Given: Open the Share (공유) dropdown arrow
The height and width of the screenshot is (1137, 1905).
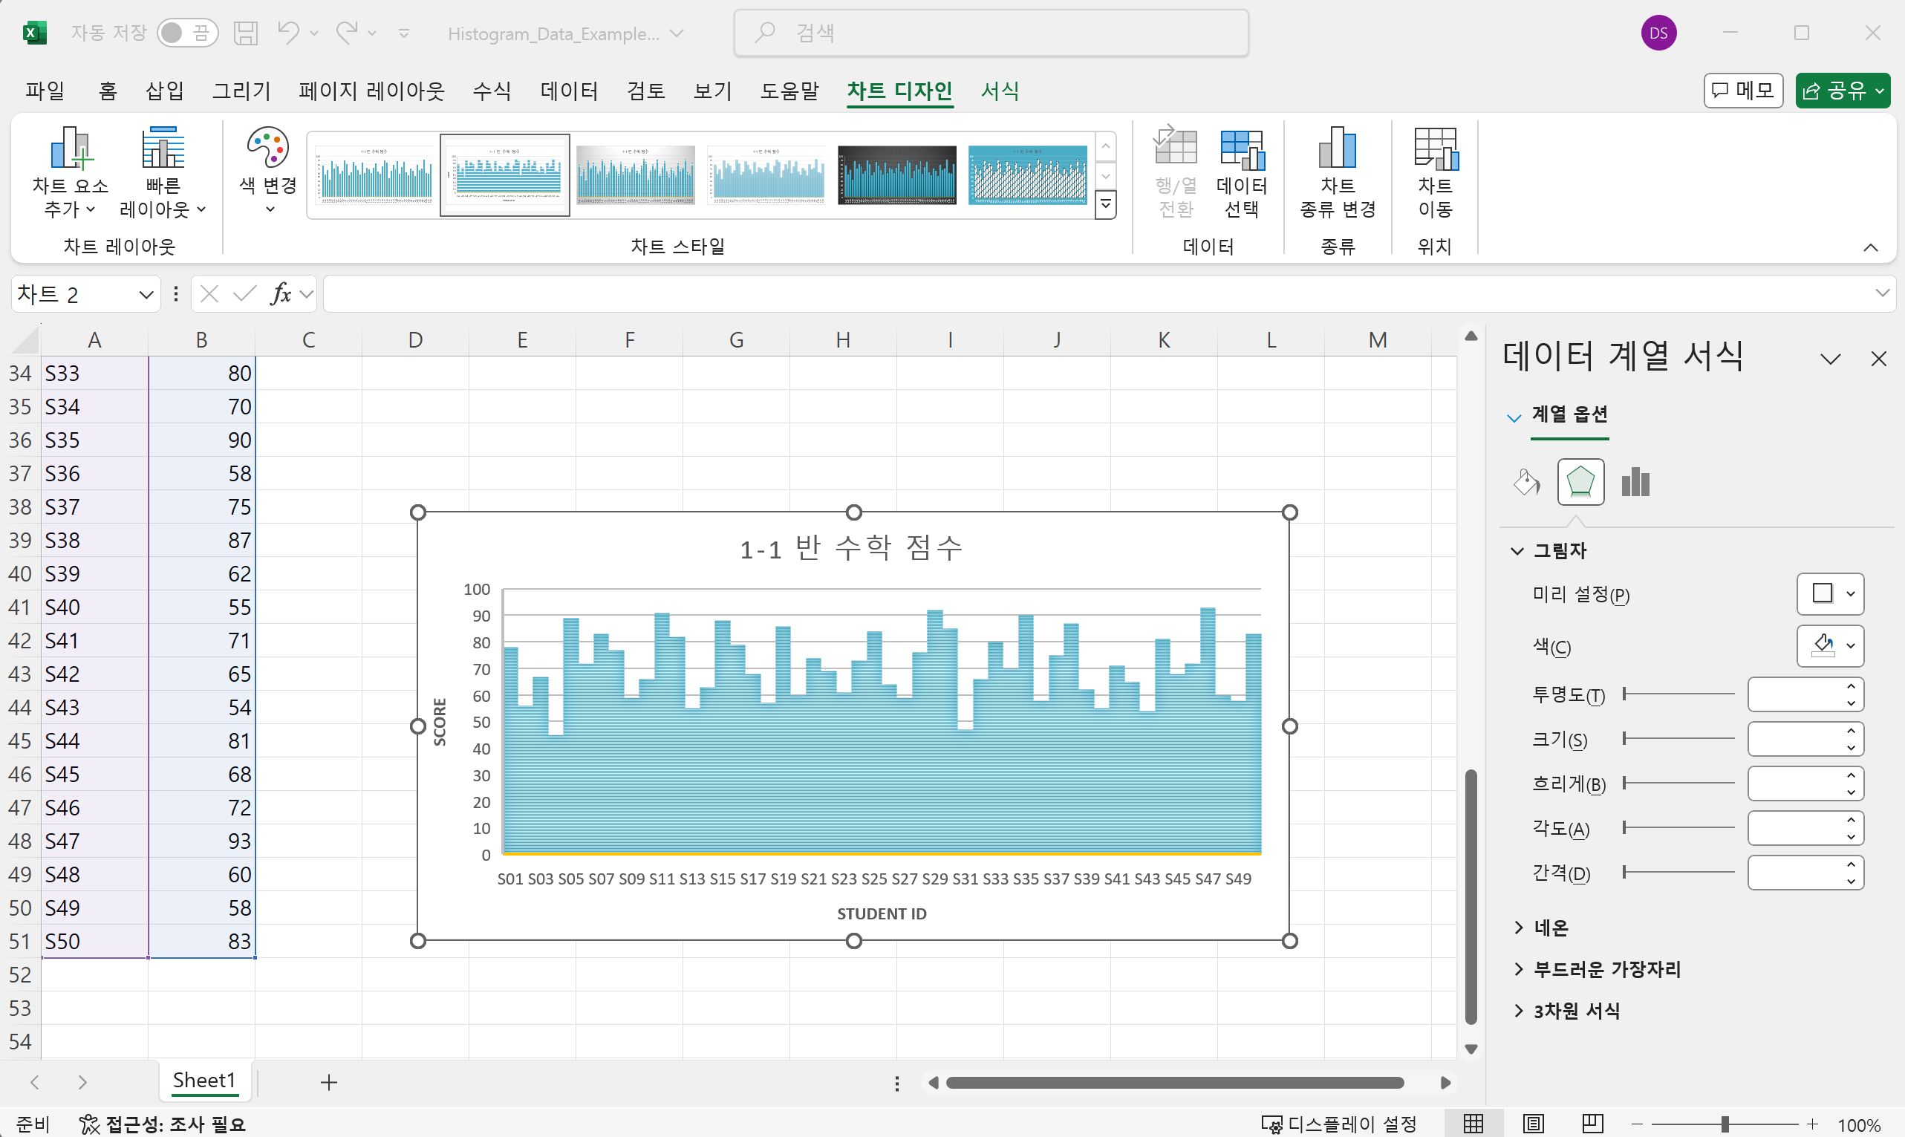Looking at the screenshot, I should pos(1880,91).
